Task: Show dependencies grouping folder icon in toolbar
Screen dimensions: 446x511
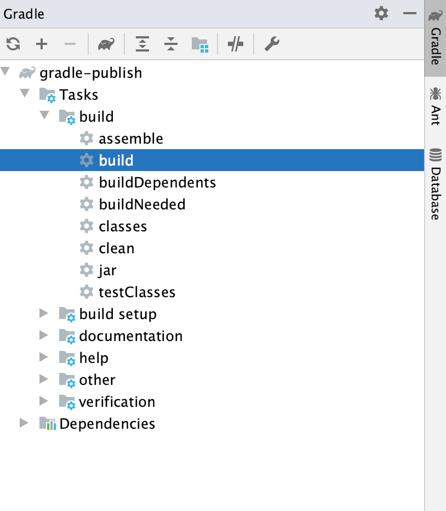Action: coord(199,44)
